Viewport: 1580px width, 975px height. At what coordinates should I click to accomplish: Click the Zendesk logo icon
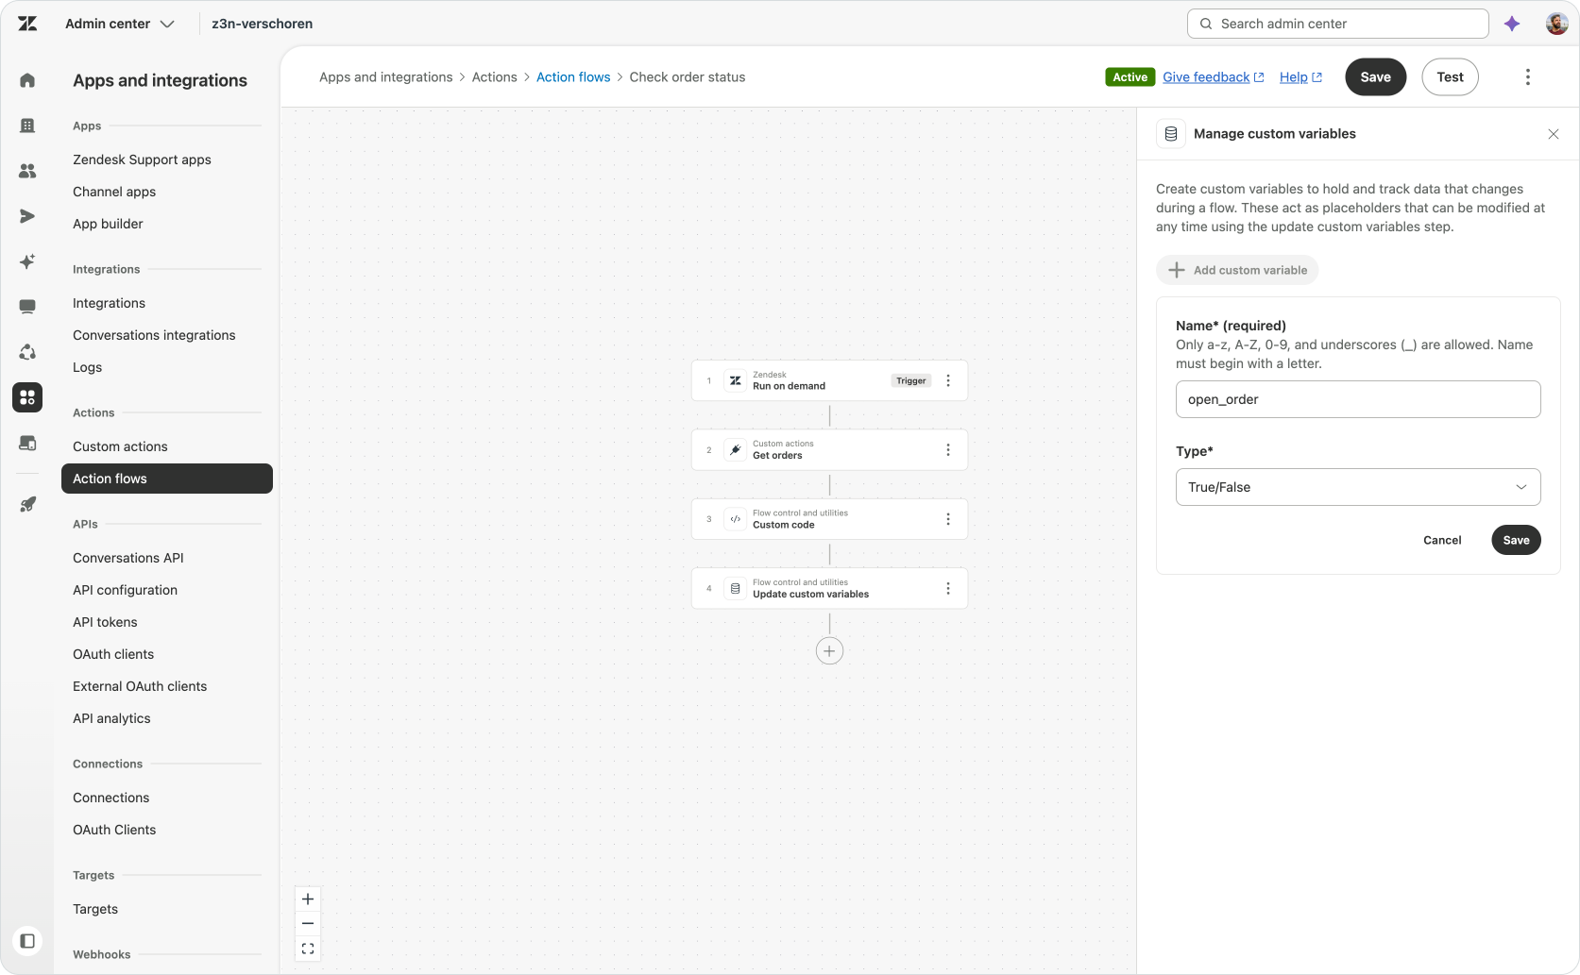pyautogui.click(x=27, y=24)
